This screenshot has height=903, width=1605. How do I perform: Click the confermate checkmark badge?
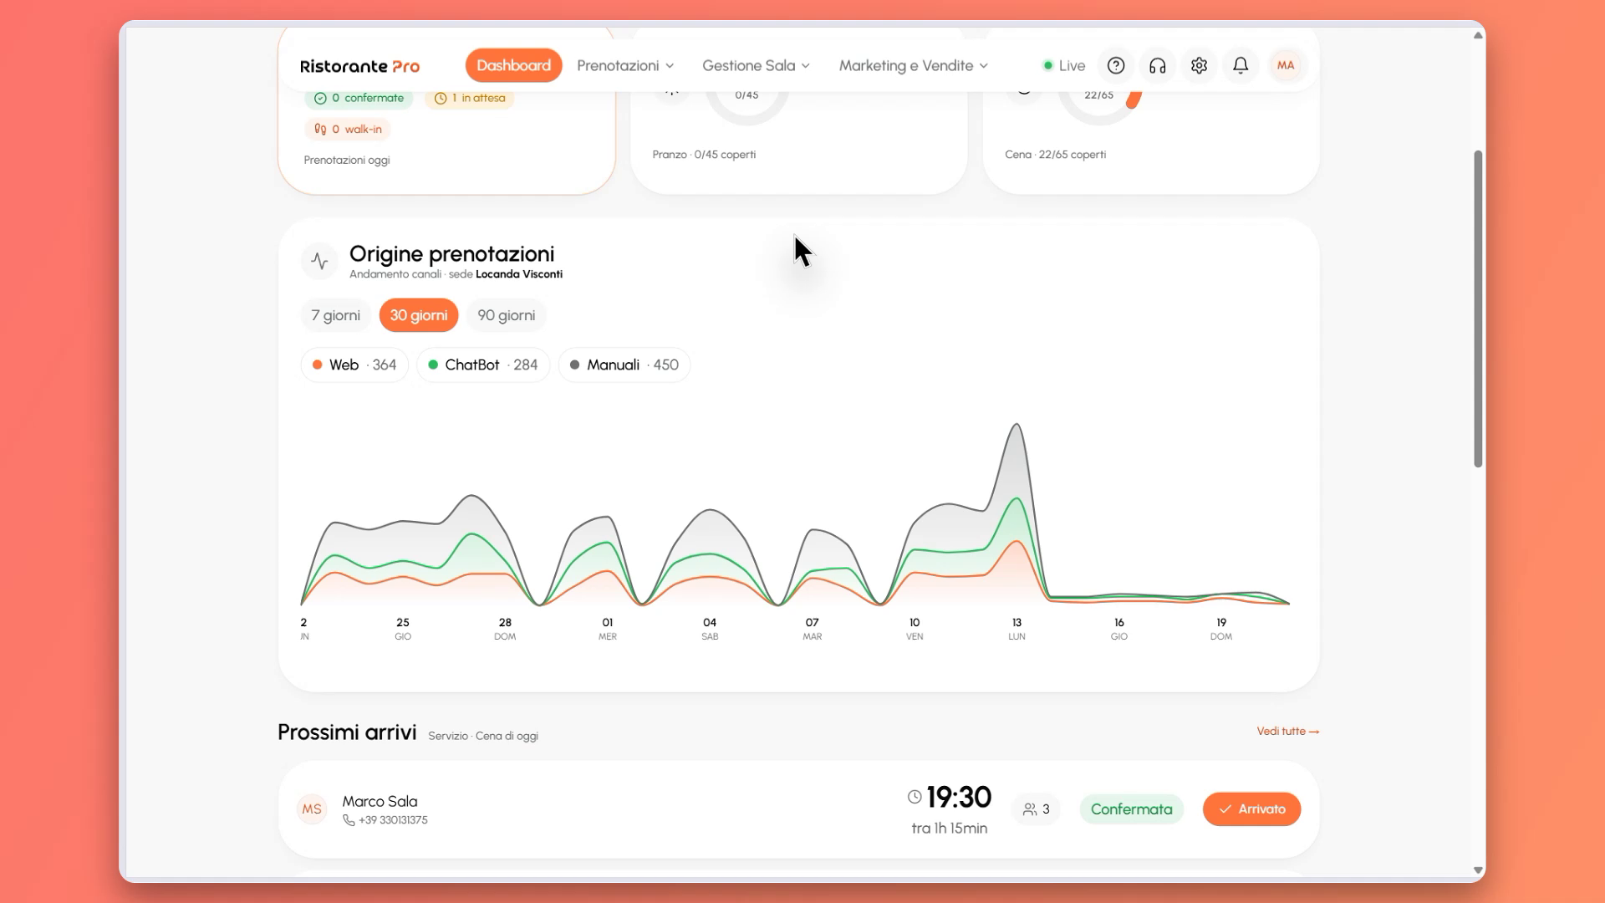tap(359, 98)
